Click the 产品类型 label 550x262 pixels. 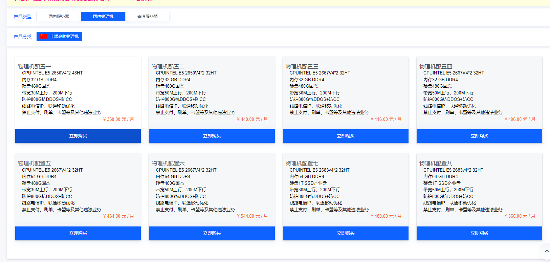pos(23,17)
